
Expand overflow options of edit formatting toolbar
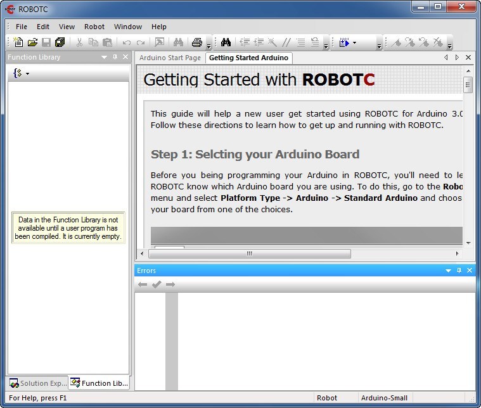point(326,44)
